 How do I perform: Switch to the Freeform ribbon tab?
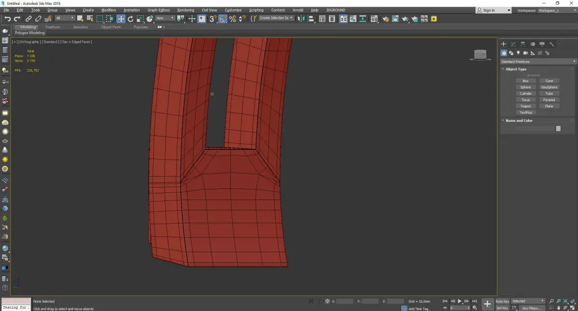pyautogui.click(x=53, y=27)
